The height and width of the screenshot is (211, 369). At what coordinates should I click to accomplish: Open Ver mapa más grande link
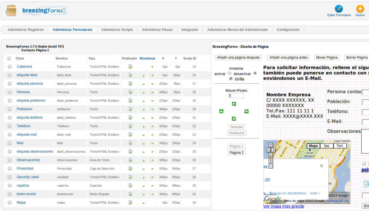click(x=283, y=206)
